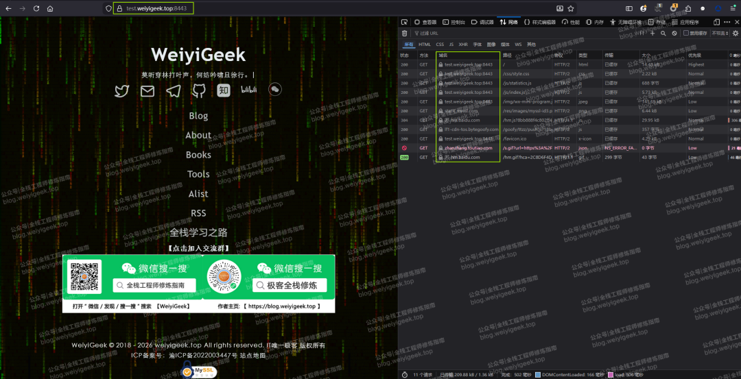
Task: Select the /js/statistics.js request row
Action: 569,83
